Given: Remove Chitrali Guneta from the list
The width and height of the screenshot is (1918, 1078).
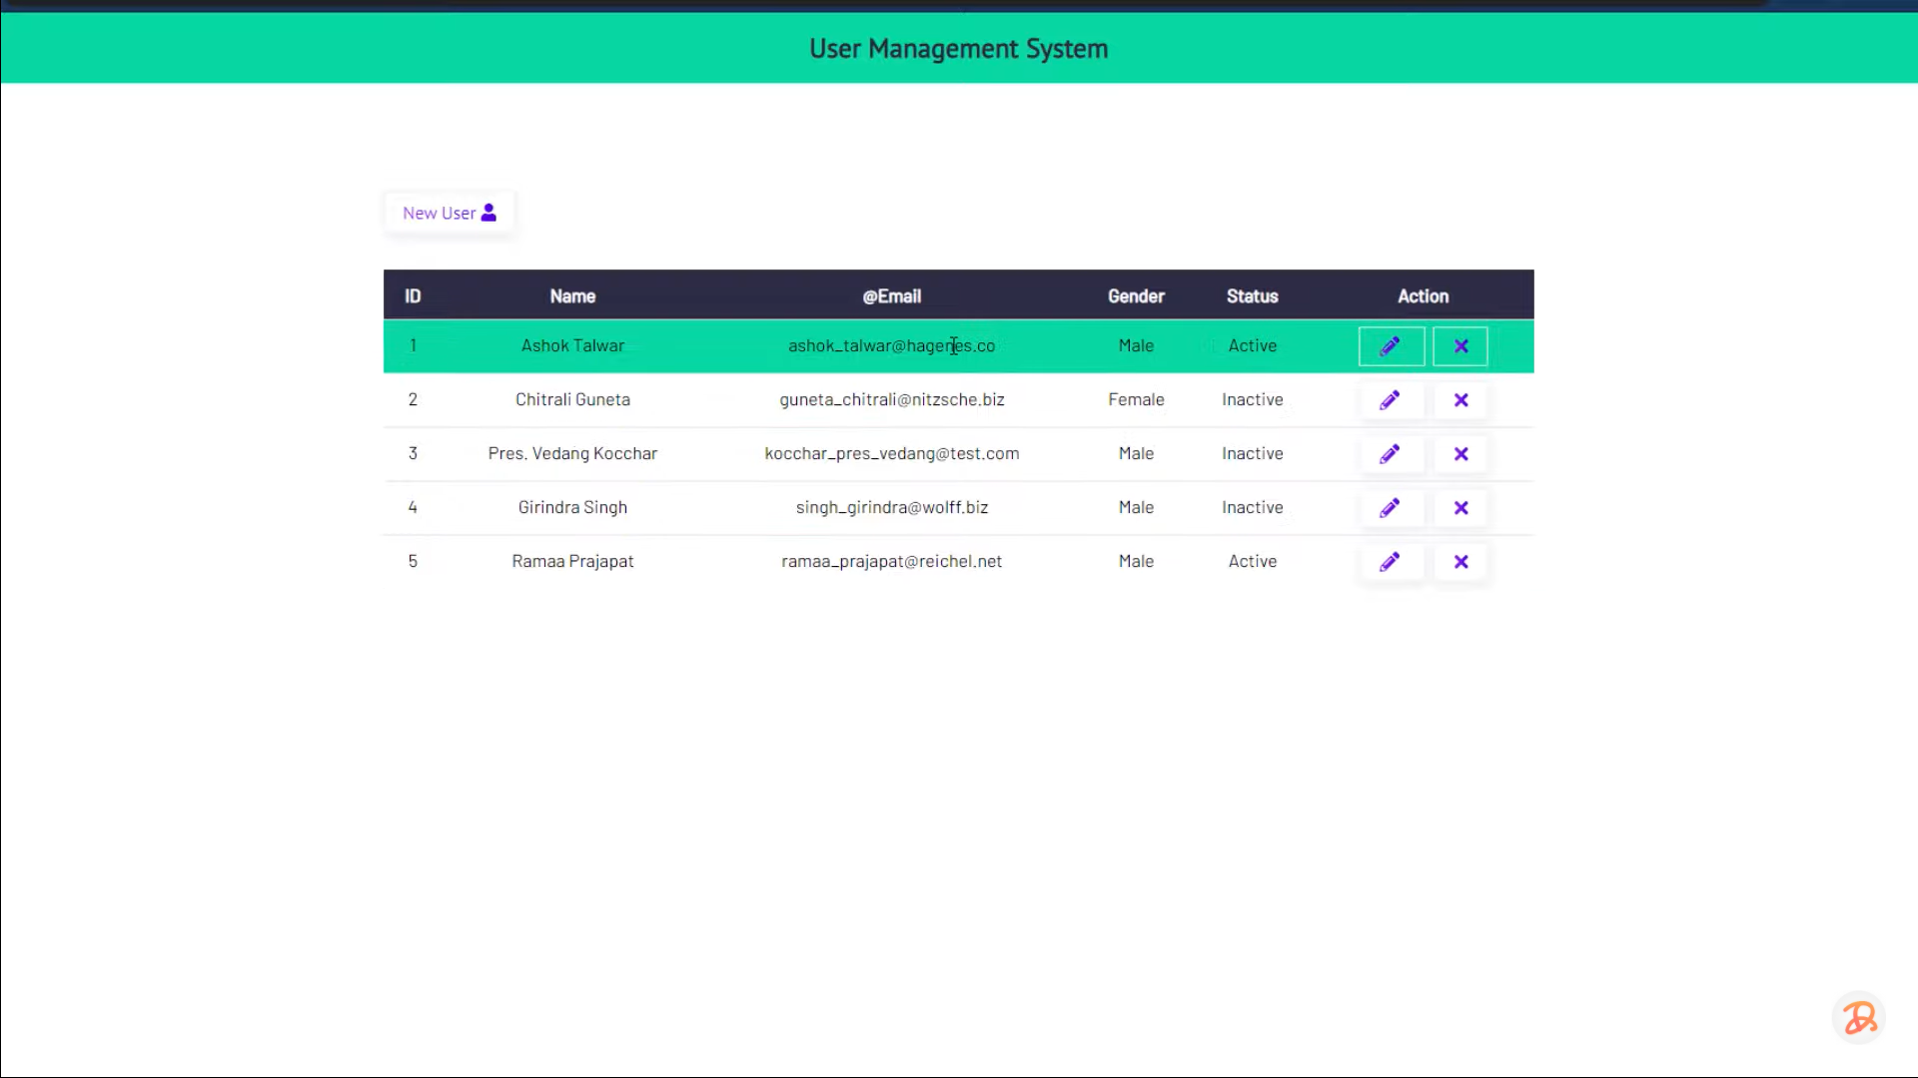Looking at the screenshot, I should [x=1460, y=399].
